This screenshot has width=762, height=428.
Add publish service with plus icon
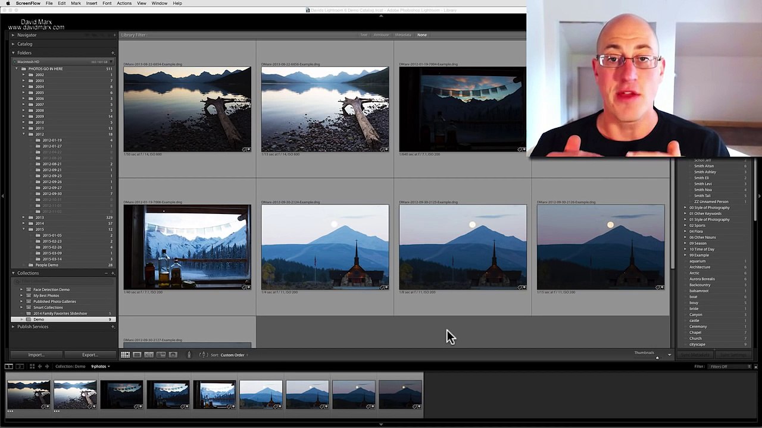[x=113, y=327]
